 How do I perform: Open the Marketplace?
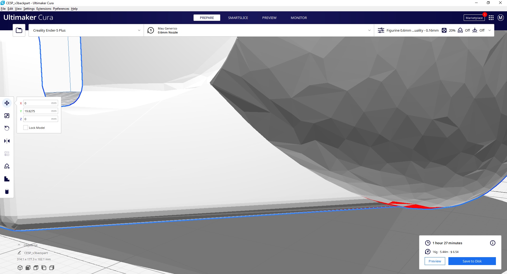pyautogui.click(x=474, y=18)
